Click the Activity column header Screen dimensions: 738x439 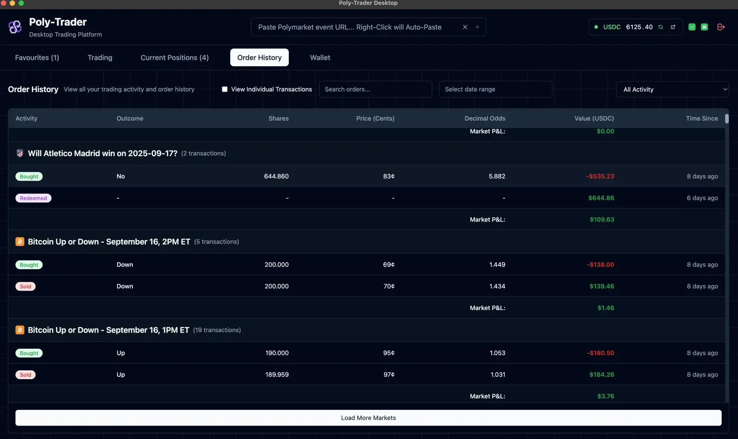[x=26, y=118]
